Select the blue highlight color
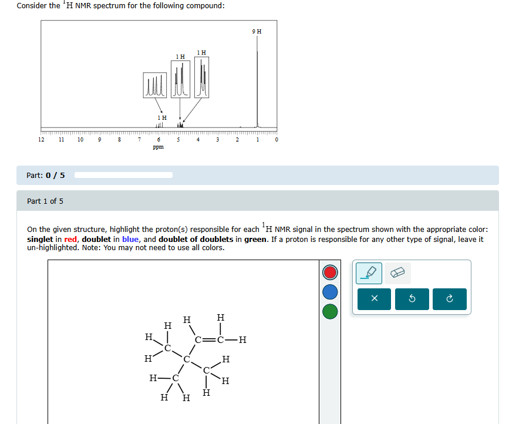This screenshot has height=424, width=509. [x=329, y=292]
